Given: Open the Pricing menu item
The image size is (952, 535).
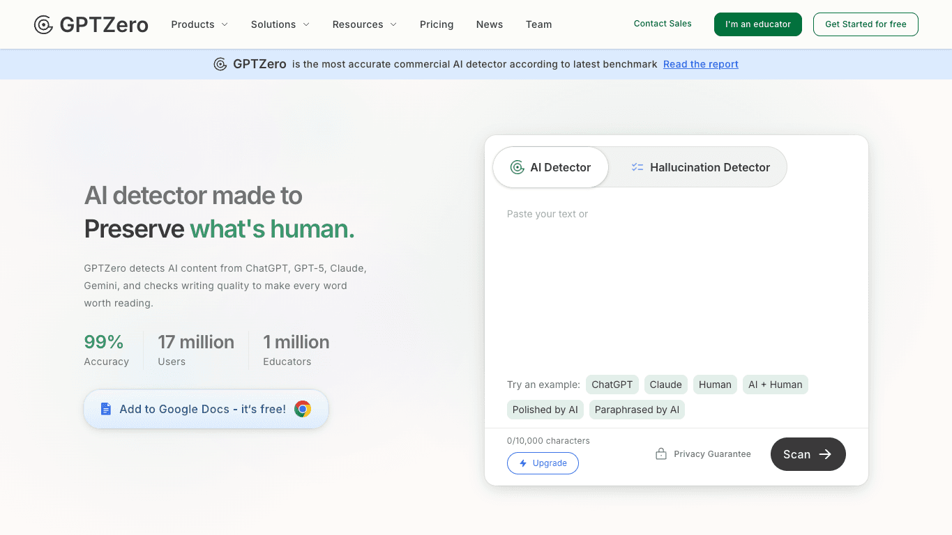Looking at the screenshot, I should pos(437,24).
